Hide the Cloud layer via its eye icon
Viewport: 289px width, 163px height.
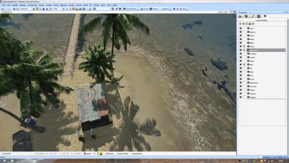[x=241, y=35]
